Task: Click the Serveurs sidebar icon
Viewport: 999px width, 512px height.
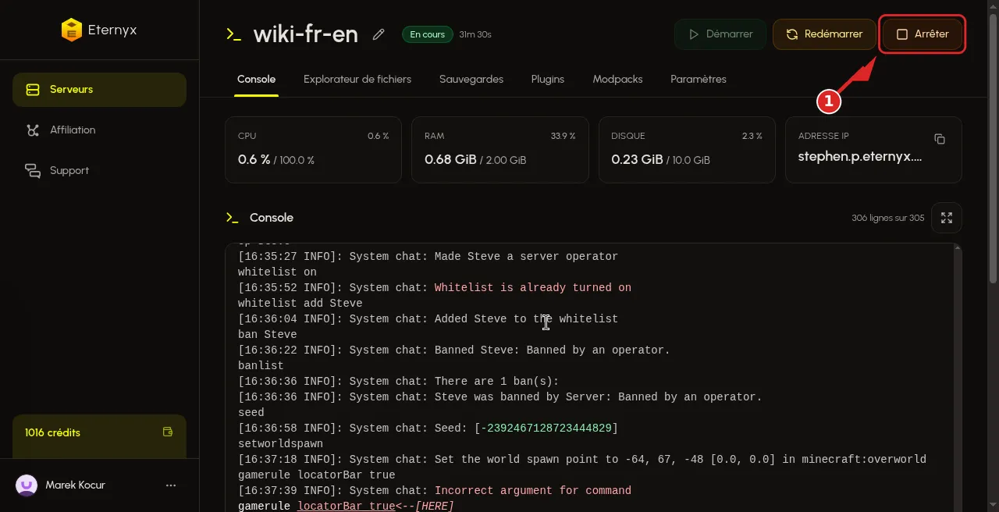Action: point(33,90)
